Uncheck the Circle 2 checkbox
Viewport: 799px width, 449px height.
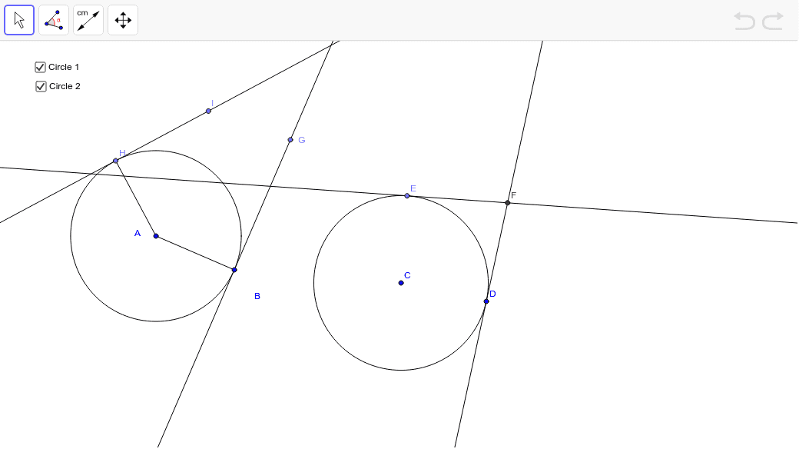click(41, 86)
